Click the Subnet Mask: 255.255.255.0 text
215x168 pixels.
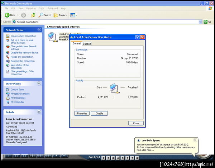coord(21,139)
